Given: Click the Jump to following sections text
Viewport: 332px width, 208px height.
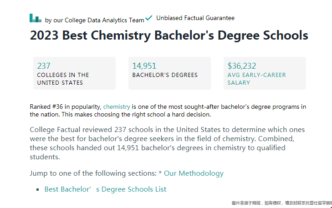Looking at the screenshot, I should (93, 173).
